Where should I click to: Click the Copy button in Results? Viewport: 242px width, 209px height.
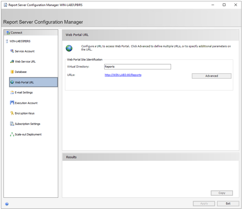[222, 193]
